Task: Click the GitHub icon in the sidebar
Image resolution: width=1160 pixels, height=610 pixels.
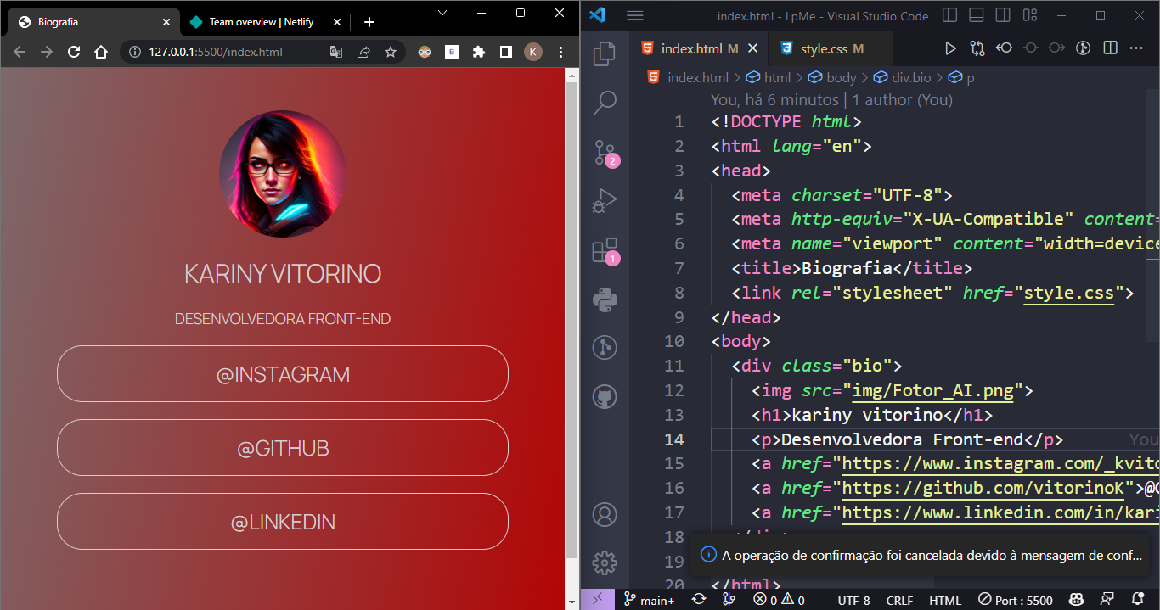Action: click(604, 396)
